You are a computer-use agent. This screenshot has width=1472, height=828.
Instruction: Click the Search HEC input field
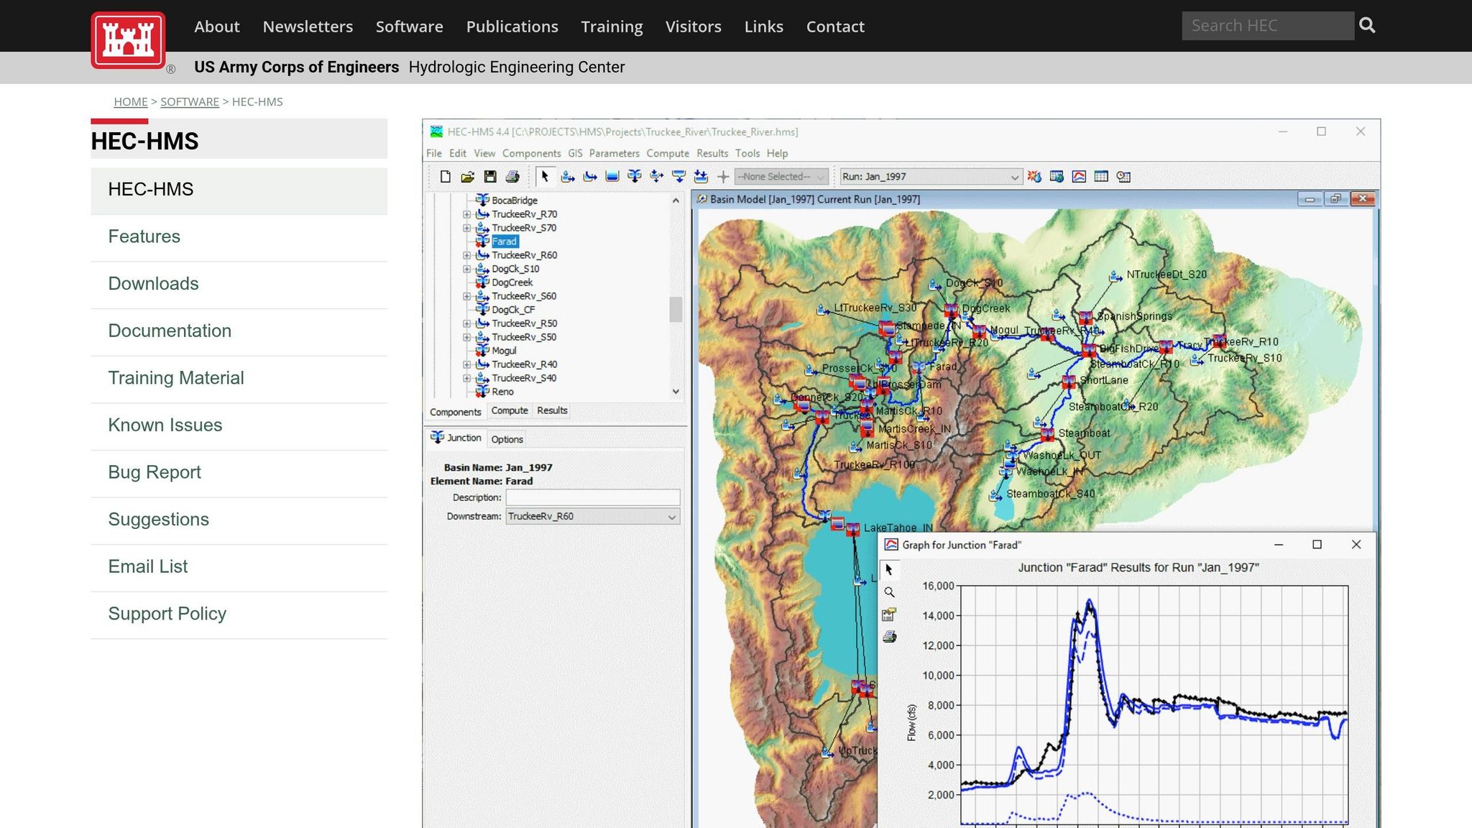[x=1268, y=26]
